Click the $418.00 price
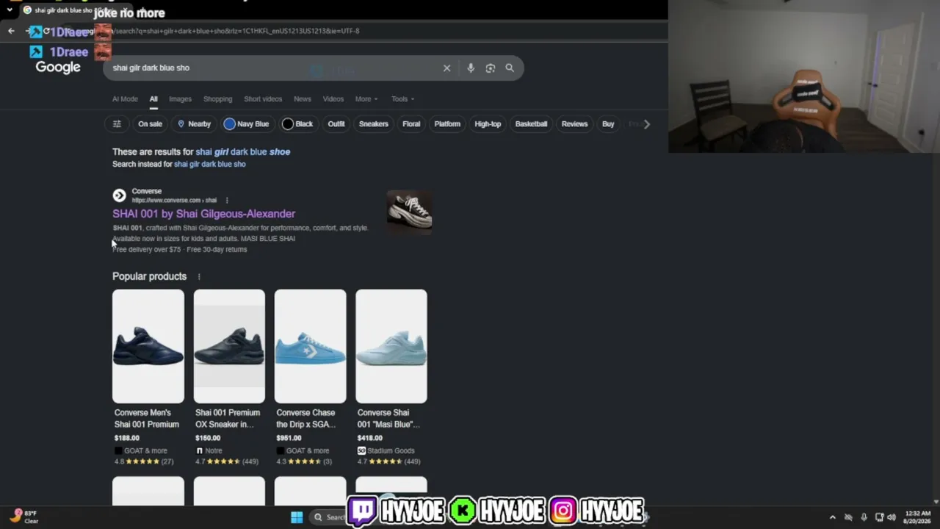Screen dimensions: 940x529 click(x=369, y=438)
